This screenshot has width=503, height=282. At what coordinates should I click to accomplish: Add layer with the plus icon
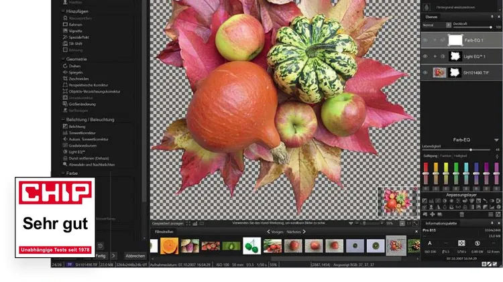pyautogui.click(x=432, y=214)
